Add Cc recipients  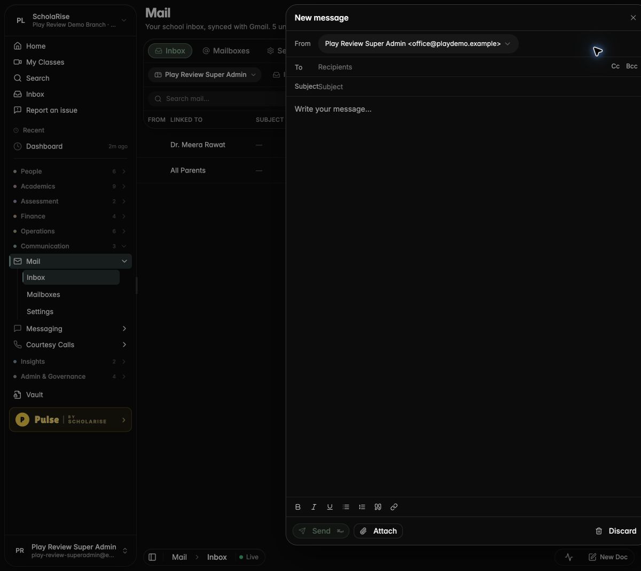click(615, 66)
